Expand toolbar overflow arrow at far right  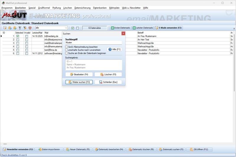[x=234, y=28]
